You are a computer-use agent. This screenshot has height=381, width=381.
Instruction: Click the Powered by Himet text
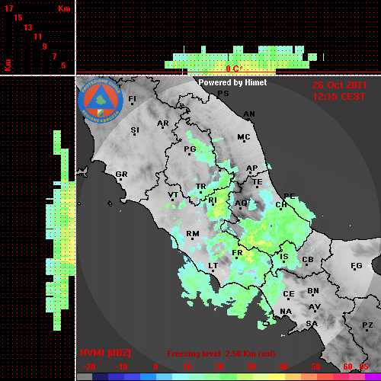pos(232,82)
